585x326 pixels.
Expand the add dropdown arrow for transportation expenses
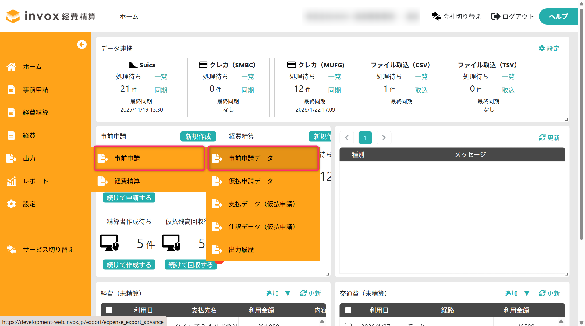click(526, 293)
